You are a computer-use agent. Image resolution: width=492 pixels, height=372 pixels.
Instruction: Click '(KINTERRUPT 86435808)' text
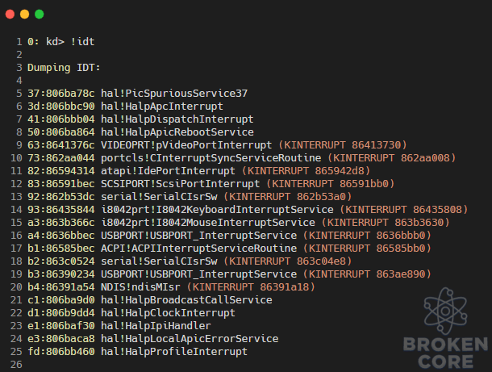pyautogui.click(x=404, y=210)
